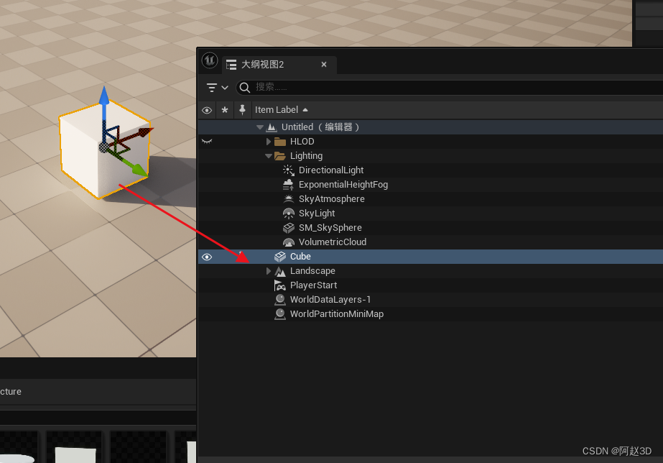Image resolution: width=663 pixels, height=463 pixels.
Task: Click the Untitled world level icon
Action: tap(272, 127)
